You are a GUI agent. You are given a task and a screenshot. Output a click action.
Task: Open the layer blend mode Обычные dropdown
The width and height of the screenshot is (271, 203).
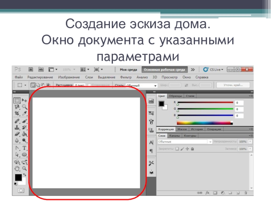pyautogui.click(x=185, y=142)
